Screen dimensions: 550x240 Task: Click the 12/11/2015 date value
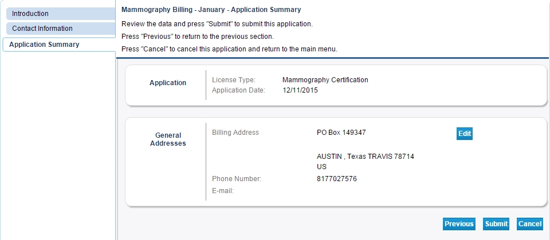pos(300,90)
